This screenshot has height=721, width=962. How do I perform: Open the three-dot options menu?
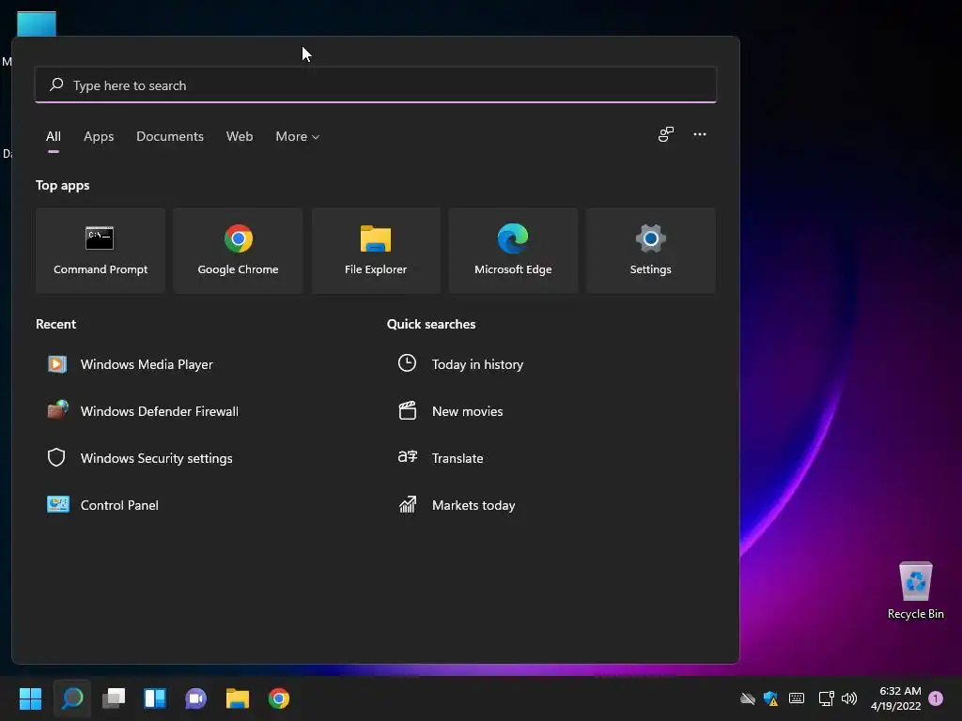(699, 134)
